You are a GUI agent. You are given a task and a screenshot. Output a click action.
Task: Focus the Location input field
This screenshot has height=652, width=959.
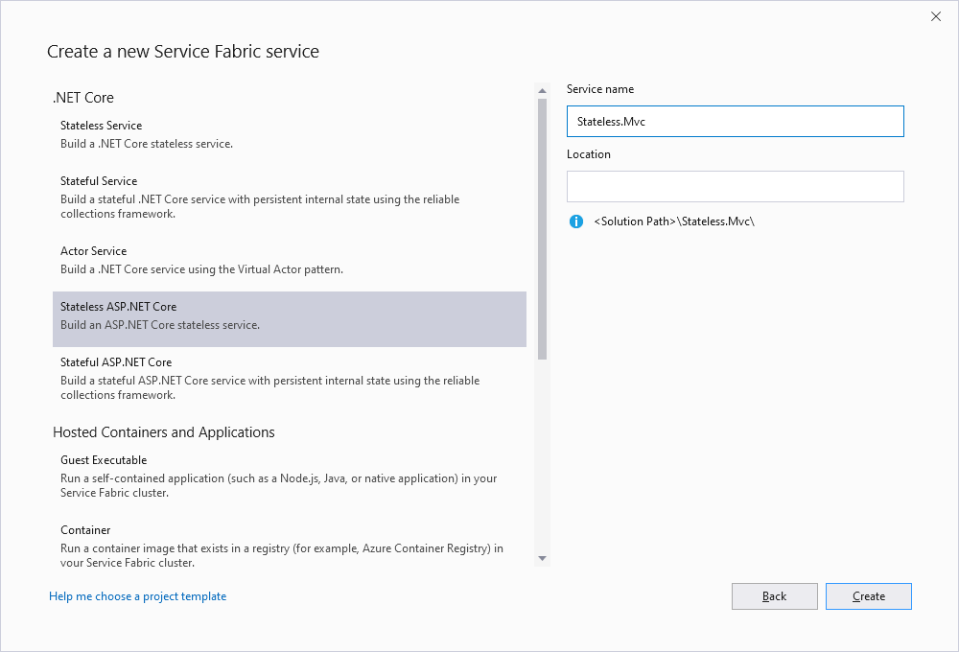tap(735, 186)
